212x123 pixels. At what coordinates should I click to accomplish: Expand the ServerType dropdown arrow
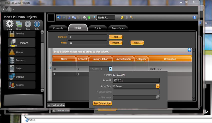coord(158,86)
